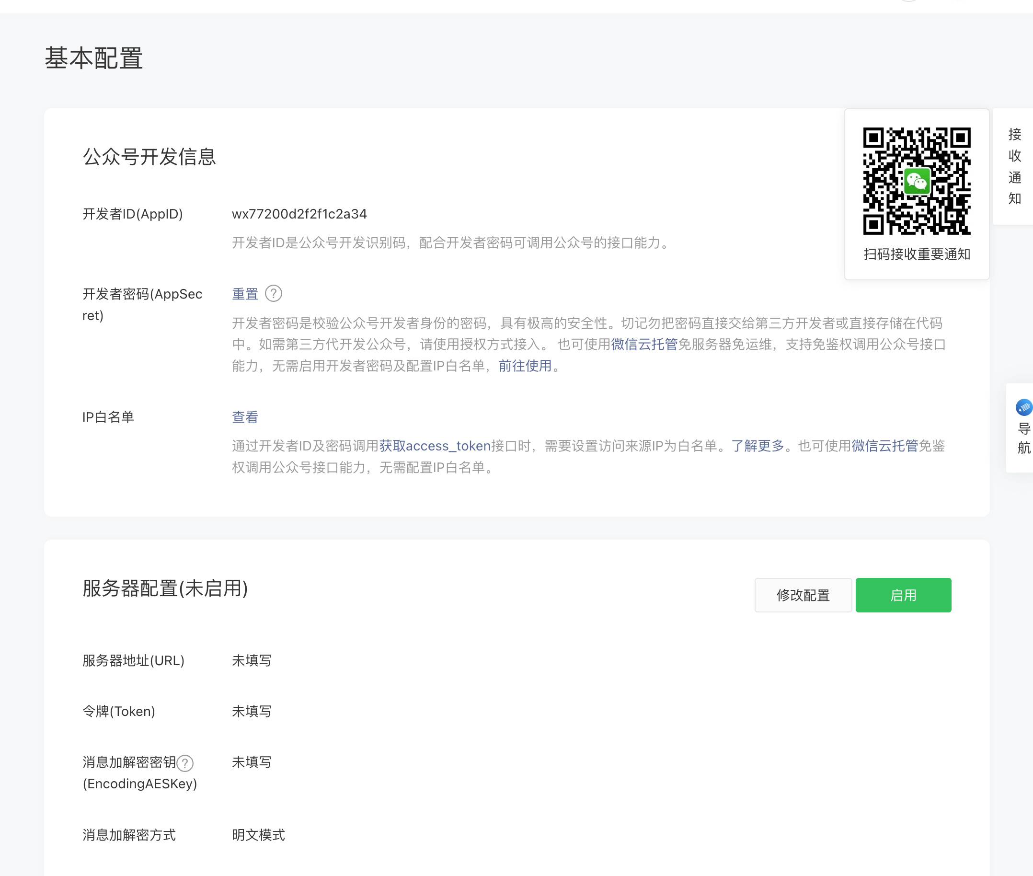This screenshot has width=1033, height=876.
Task: Click the blue navigation compass icon
Action: coord(1023,407)
